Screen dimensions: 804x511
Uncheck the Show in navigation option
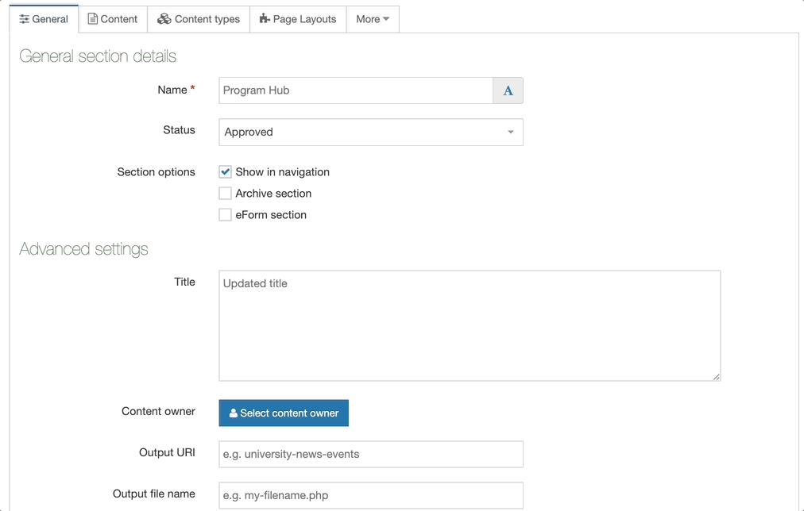tap(225, 171)
